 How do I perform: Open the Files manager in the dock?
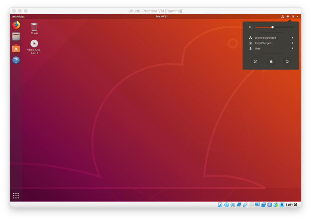[x=16, y=37]
